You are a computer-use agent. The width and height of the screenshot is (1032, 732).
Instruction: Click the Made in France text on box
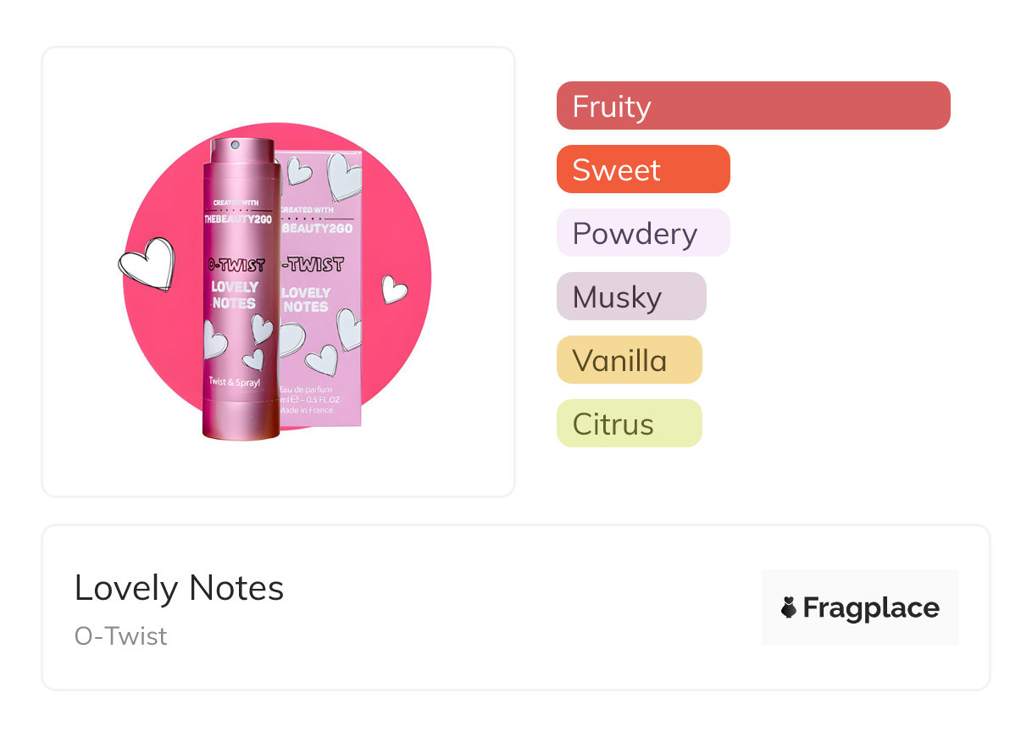click(307, 410)
